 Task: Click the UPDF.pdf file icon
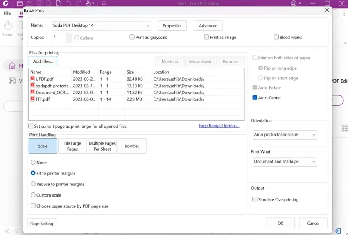pos(33,79)
